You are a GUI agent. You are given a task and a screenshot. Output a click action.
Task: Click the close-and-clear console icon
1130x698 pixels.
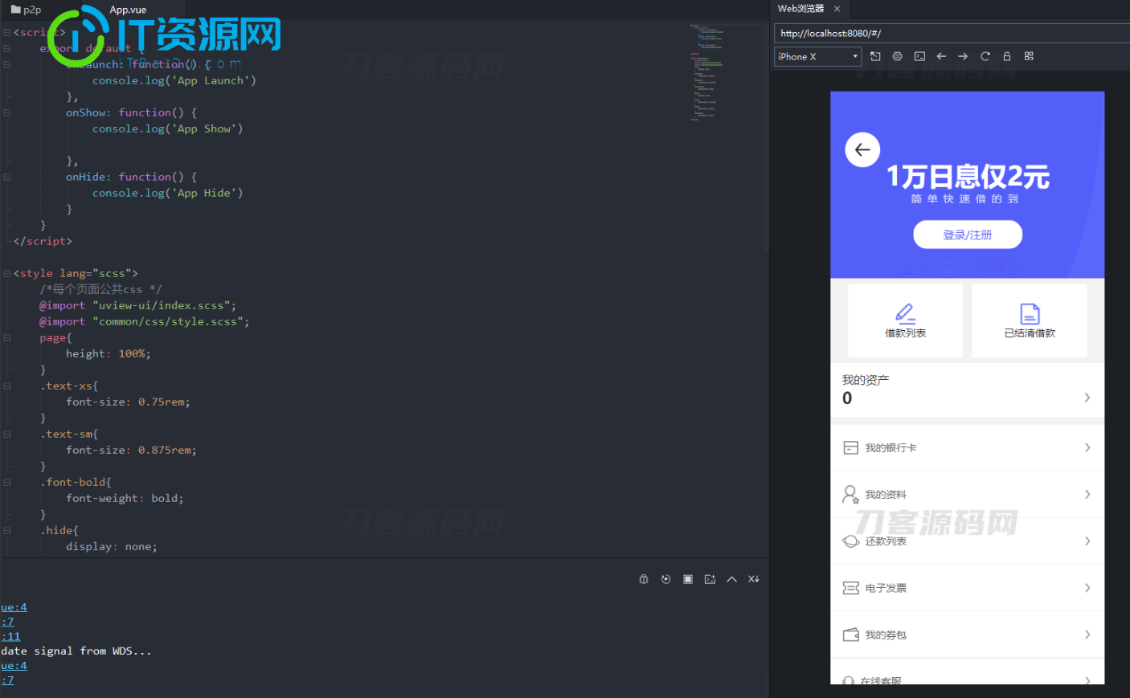tap(754, 579)
